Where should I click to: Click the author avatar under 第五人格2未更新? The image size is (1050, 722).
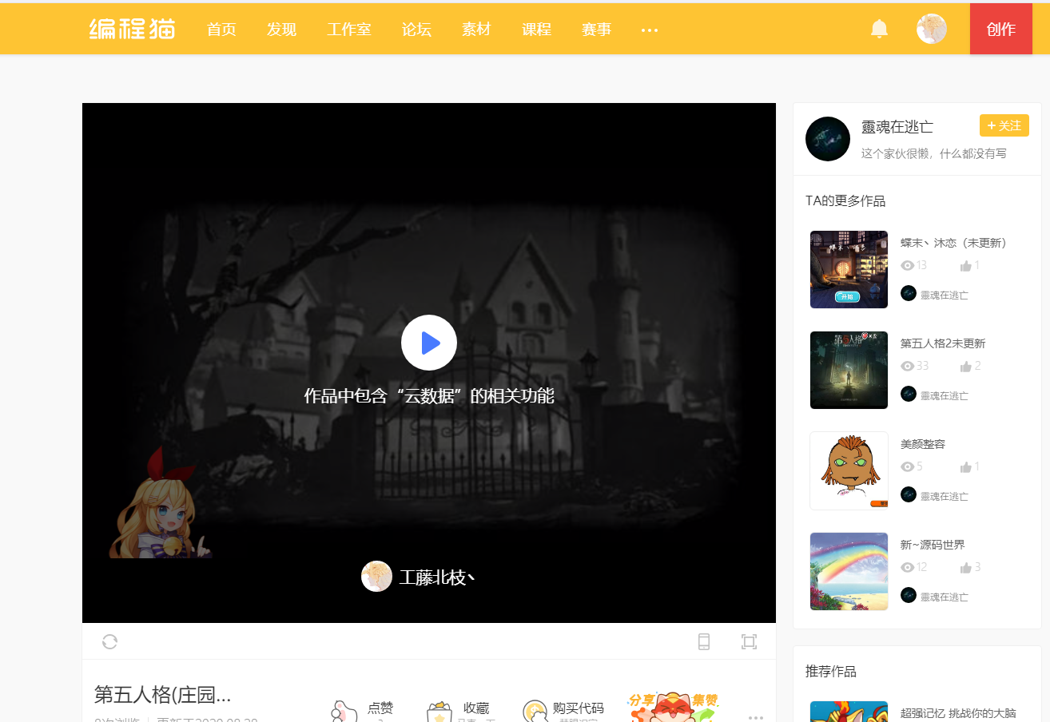(x=909, y=394)
